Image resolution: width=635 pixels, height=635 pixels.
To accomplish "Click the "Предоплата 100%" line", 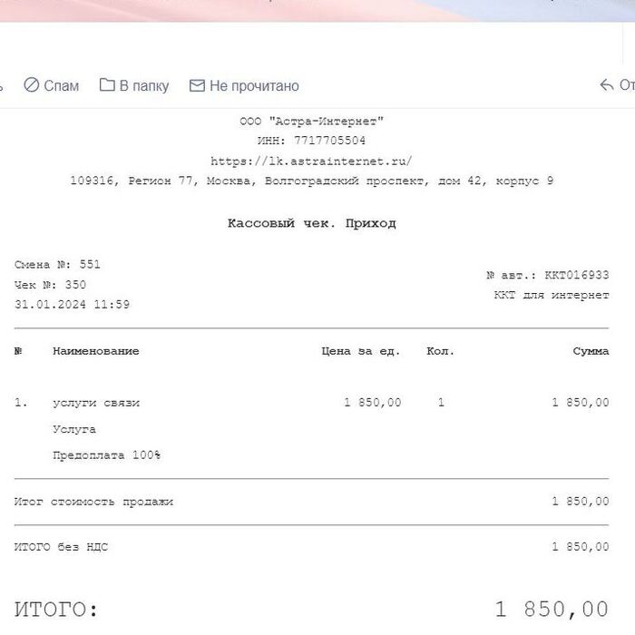I will [106, 455].
